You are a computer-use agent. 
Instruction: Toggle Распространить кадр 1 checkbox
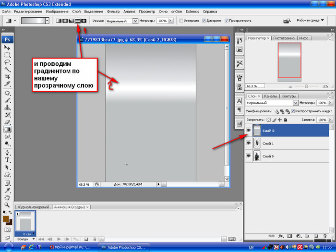pos(293,111)
